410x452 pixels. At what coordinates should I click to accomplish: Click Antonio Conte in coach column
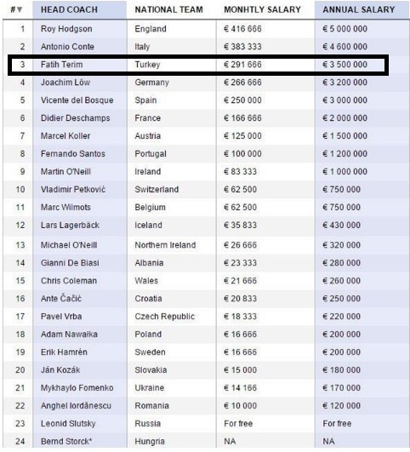click(x=67, y=47)
